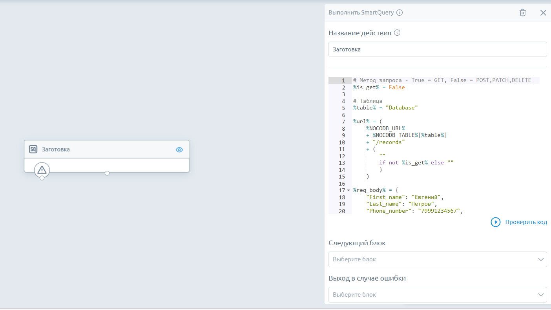Toggle the eye icon on the Заготовка node

[x=179, y=150]
